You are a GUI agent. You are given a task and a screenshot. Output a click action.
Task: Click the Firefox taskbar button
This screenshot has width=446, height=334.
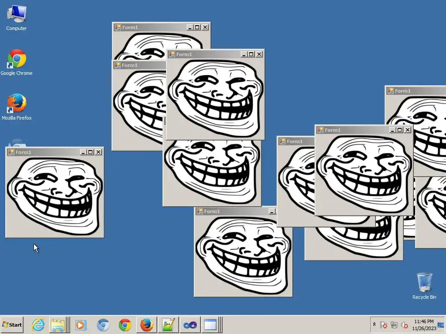click(146, 324)
